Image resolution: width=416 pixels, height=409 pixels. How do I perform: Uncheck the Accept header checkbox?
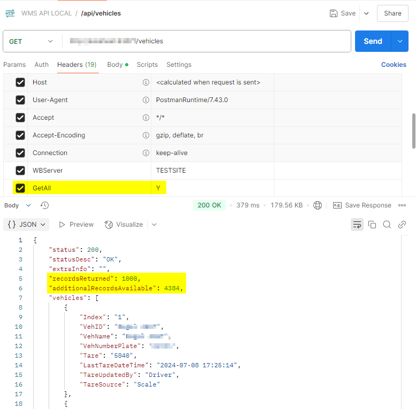[20, 118]
